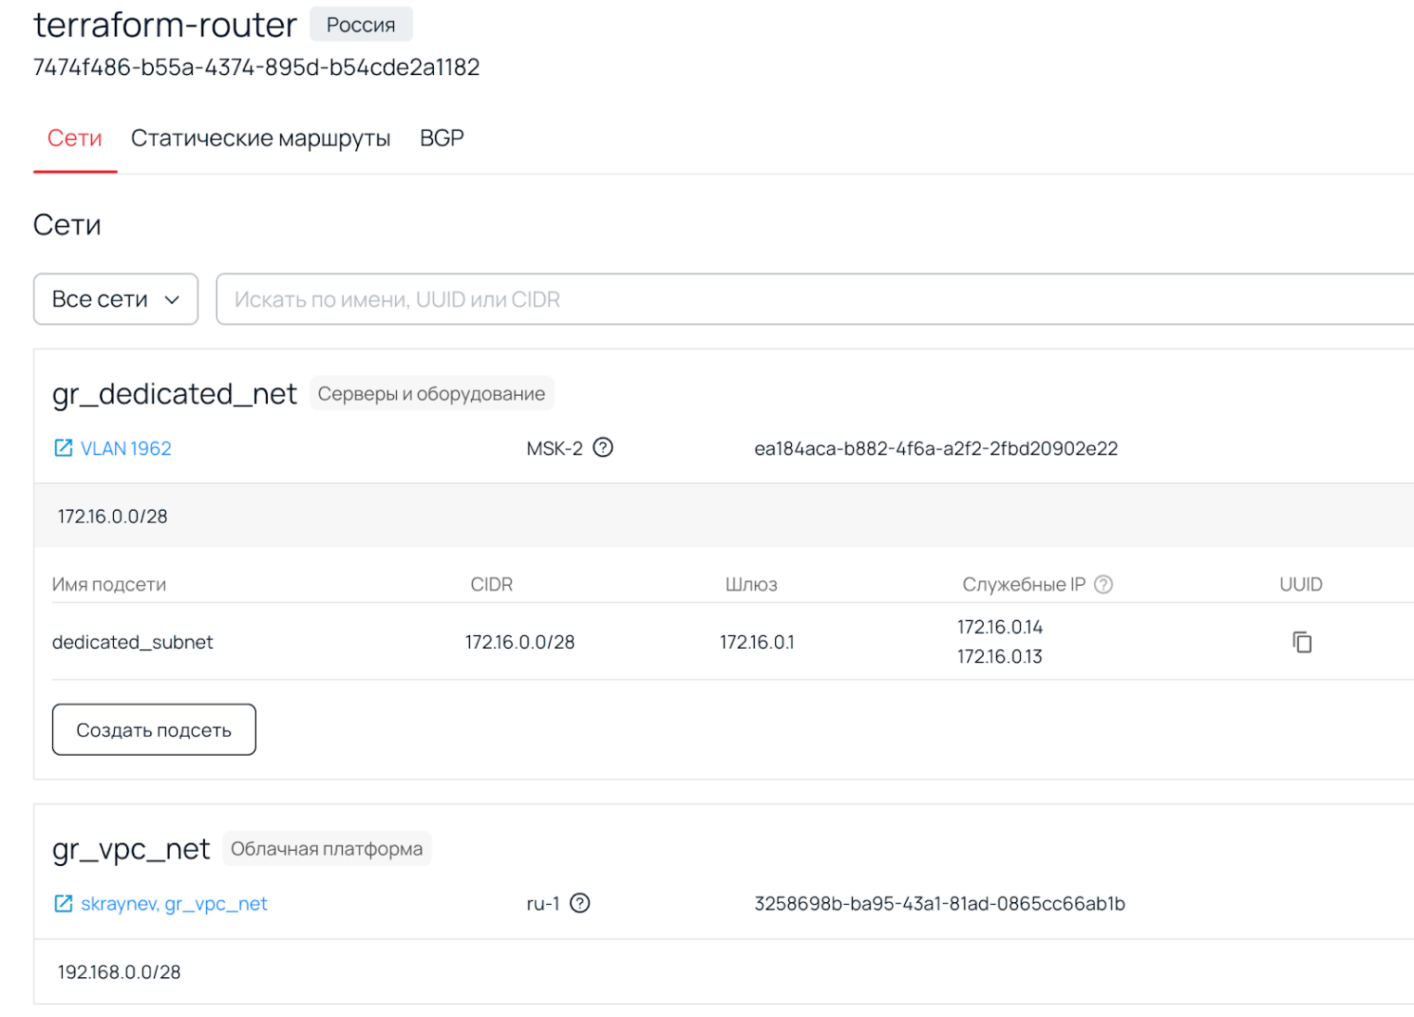Click the Серверы и оборудование tag

pyautogui.click(x=431, y=393)
